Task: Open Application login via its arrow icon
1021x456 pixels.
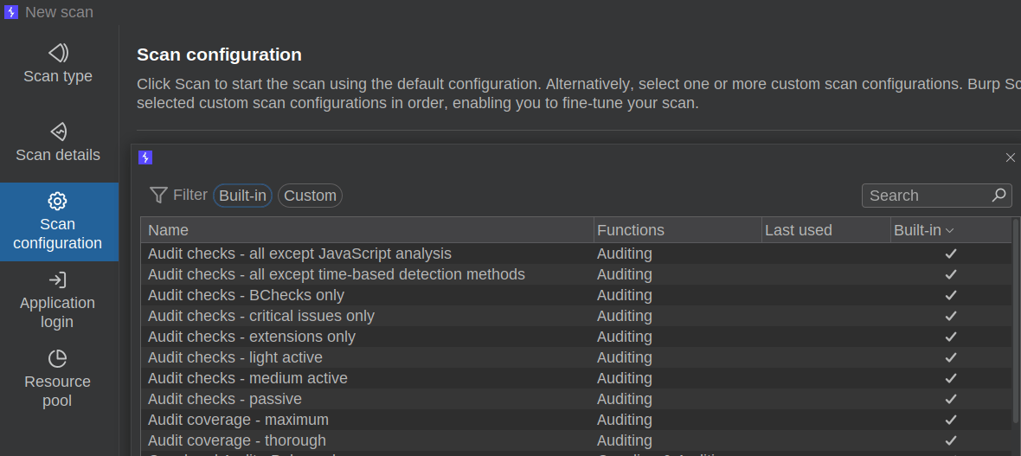Action: point(58,279)
